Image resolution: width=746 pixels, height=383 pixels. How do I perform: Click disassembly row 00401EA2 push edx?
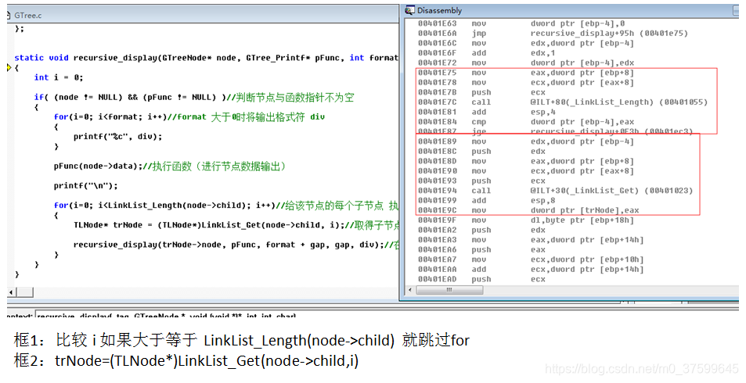pyautogui.click(x=481, y=230)
